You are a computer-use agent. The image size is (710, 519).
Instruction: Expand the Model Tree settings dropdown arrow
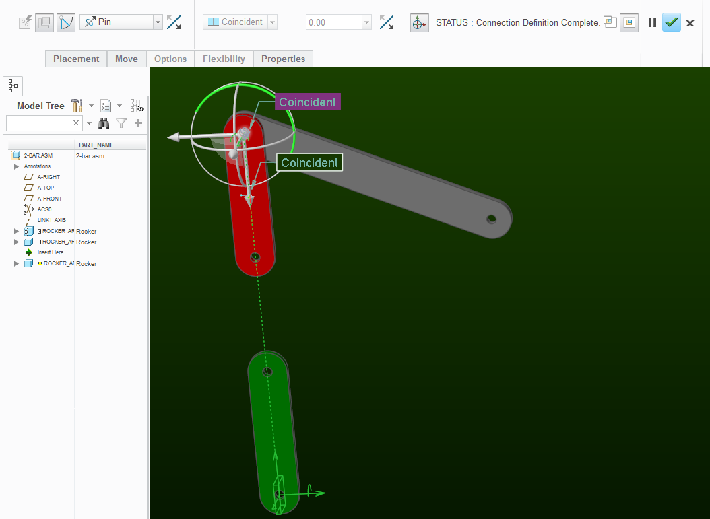pos(91,106)
